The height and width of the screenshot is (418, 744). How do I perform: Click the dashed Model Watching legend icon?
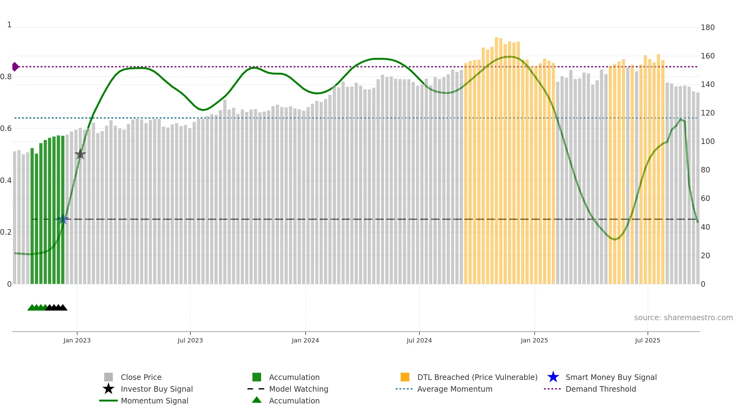256,389
